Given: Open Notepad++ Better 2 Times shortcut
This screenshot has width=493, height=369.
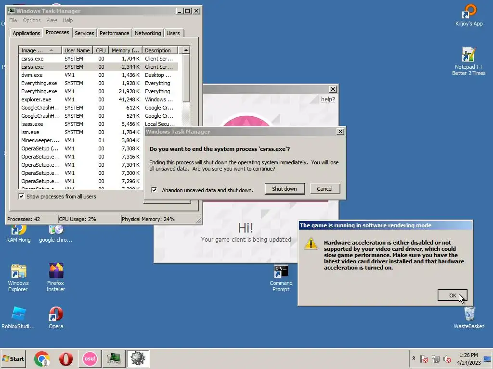Looking at the screenshot, I should click(x=468, y=61).
